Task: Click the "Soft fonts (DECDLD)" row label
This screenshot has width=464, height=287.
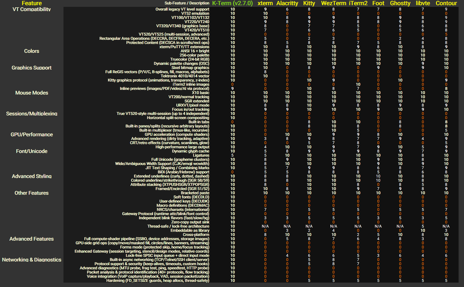Action: [x=191, y=197]
